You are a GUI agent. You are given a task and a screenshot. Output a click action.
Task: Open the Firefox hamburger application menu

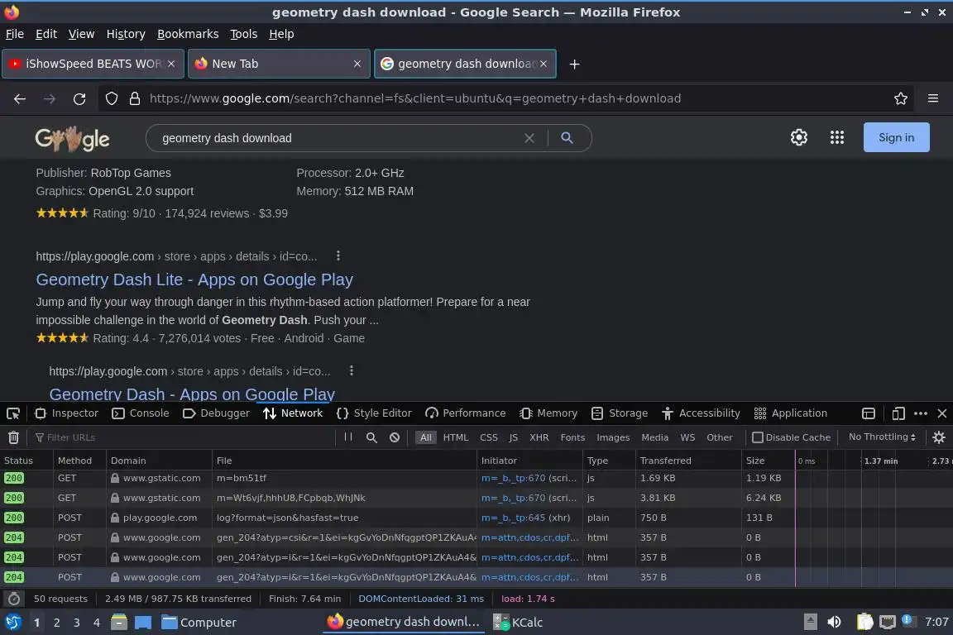933,98
